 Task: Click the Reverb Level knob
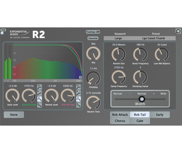pos(51,95)
